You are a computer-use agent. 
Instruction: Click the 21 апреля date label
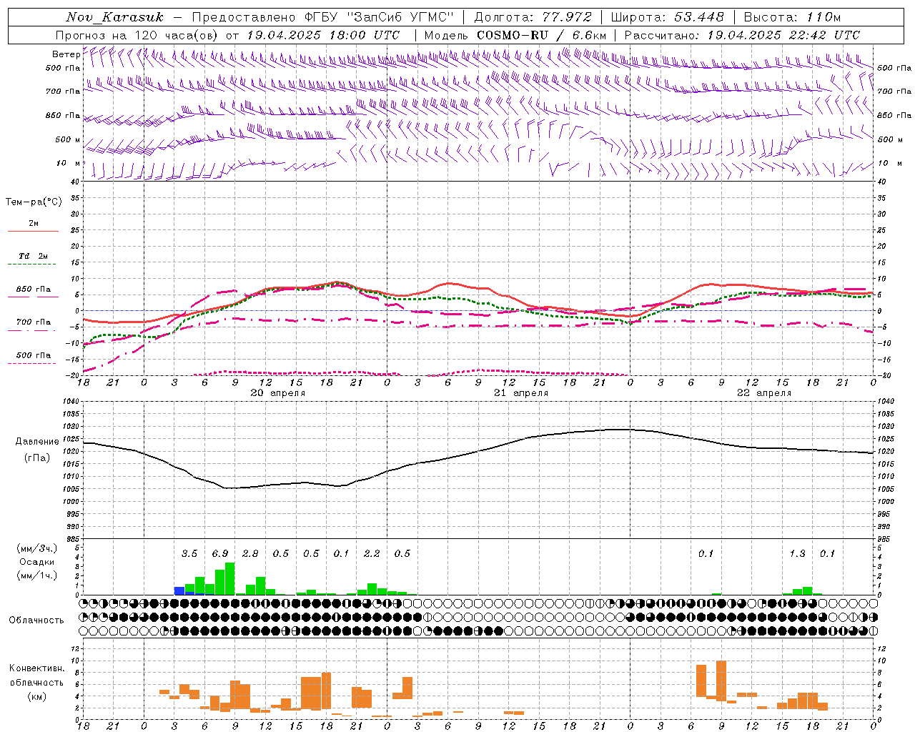[521, 393]
